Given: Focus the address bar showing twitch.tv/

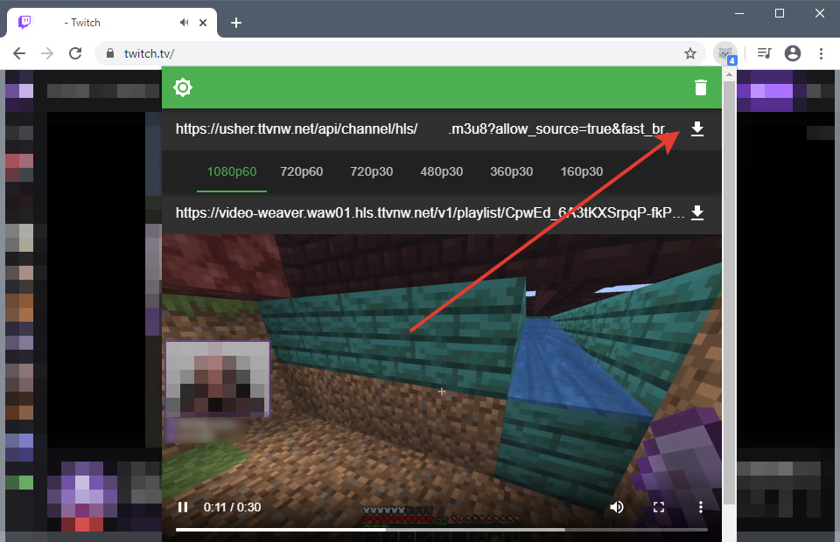Looking at the screenshot, I should (399, 53).
